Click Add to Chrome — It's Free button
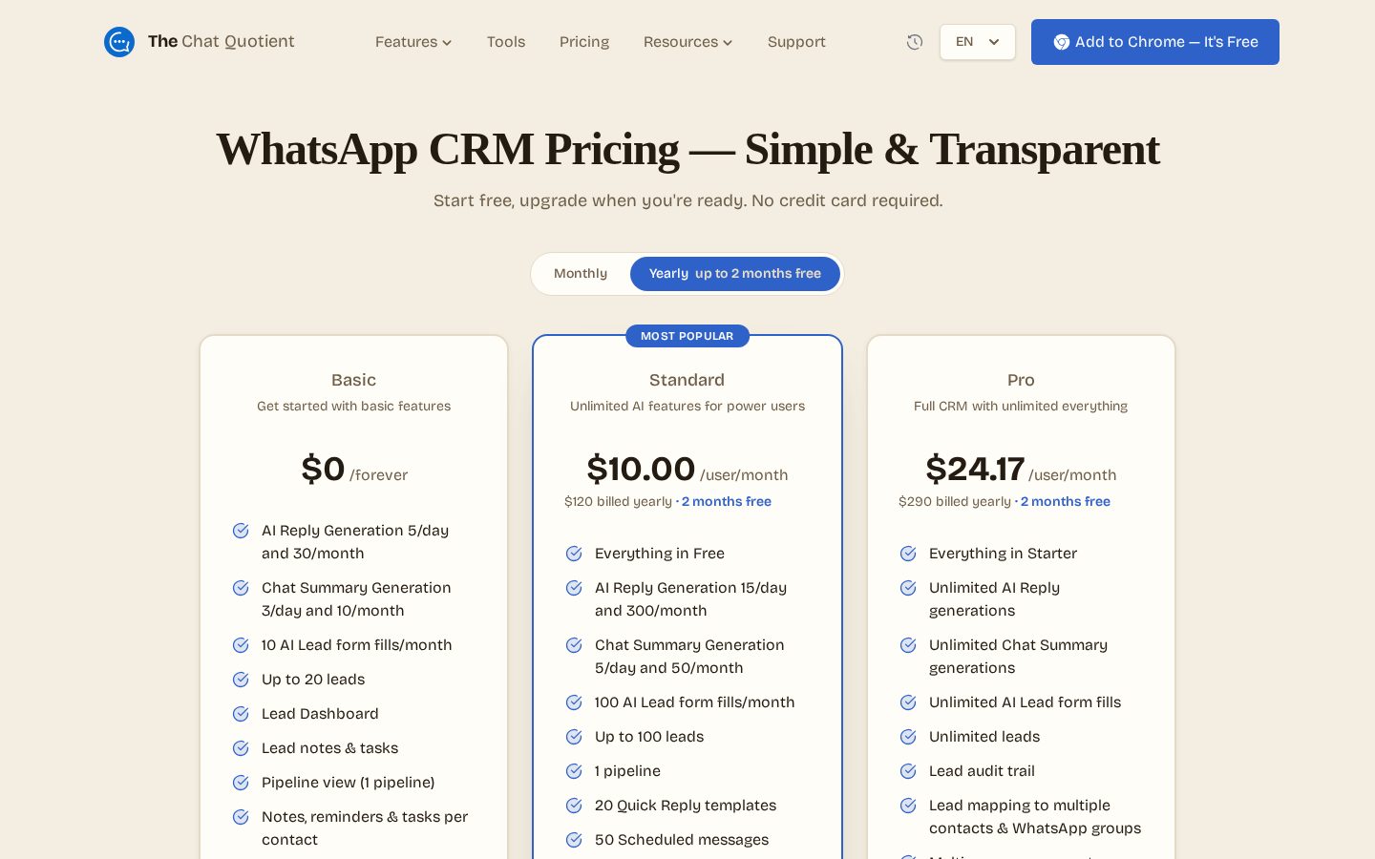The image size is (1375, 859). 1155,42
